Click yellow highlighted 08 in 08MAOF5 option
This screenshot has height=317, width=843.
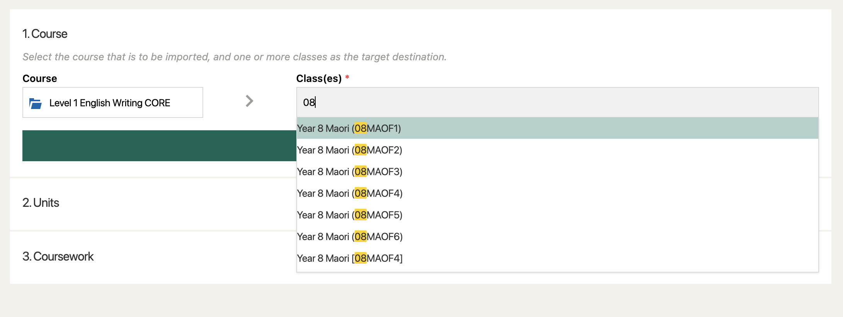360,215
